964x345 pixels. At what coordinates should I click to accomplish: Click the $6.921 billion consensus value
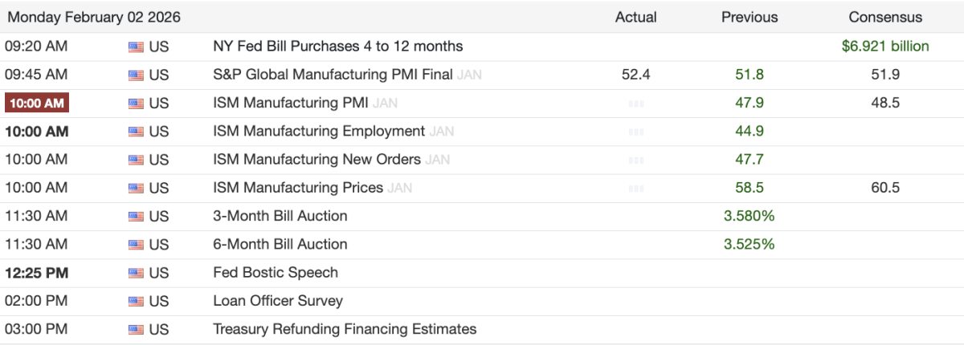885,47
